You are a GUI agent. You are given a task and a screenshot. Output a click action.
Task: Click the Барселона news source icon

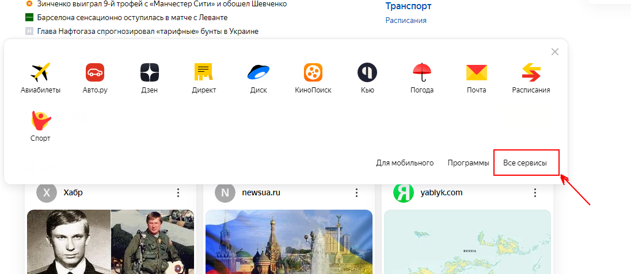29,17
